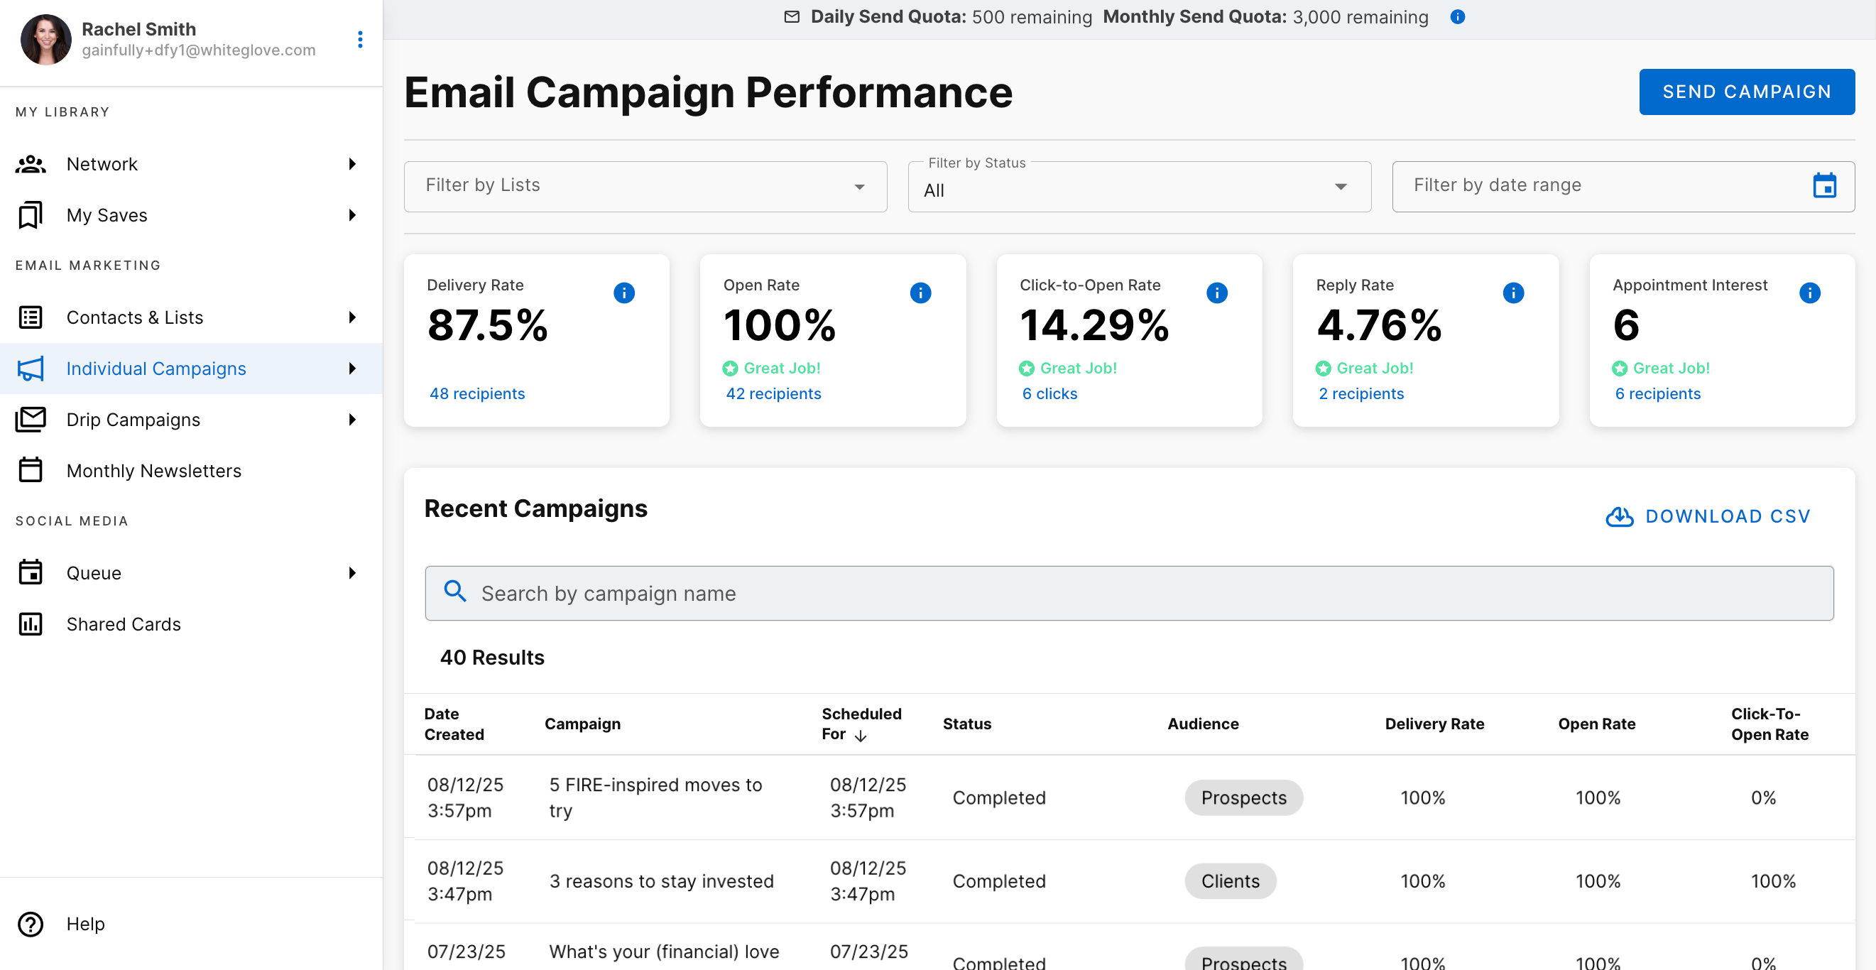Expand the Contacts & Lists submenu
Image resolution: width=1876 pixels, height=970 pixels.
(352, 317)
